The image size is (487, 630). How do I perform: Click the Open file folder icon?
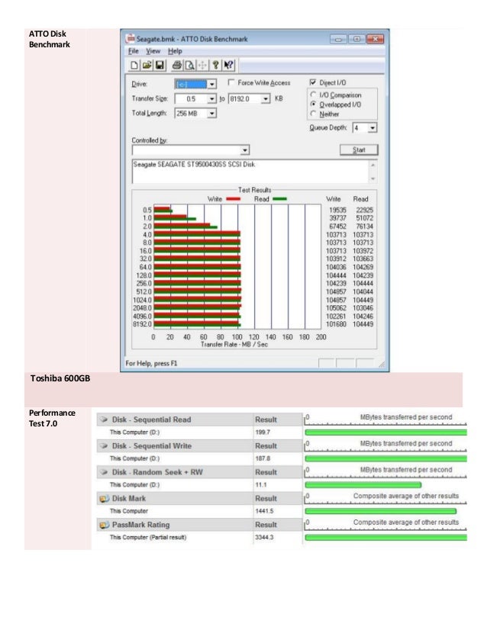pyautogui.click(x=147, y=65)
